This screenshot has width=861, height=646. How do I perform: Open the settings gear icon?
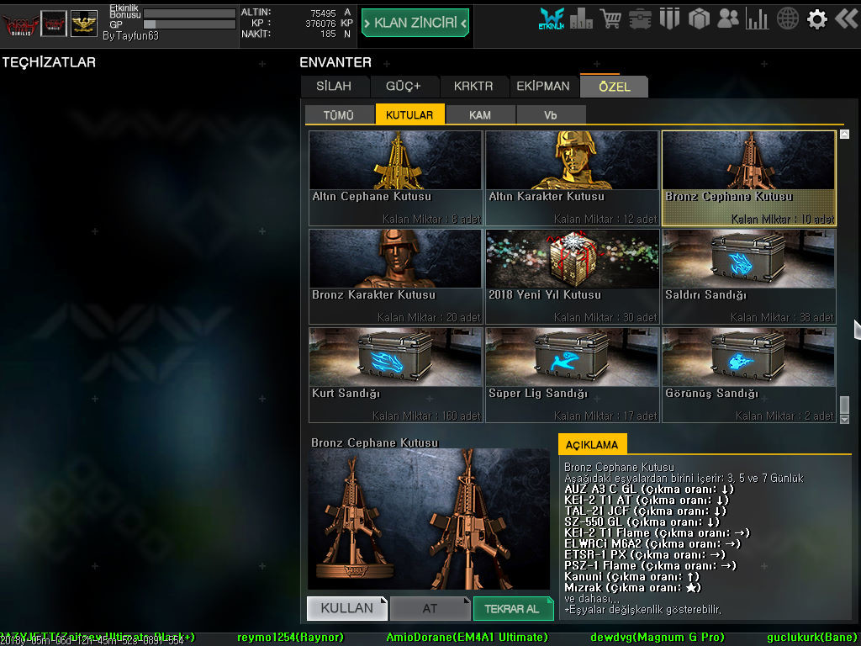point(817,19)
